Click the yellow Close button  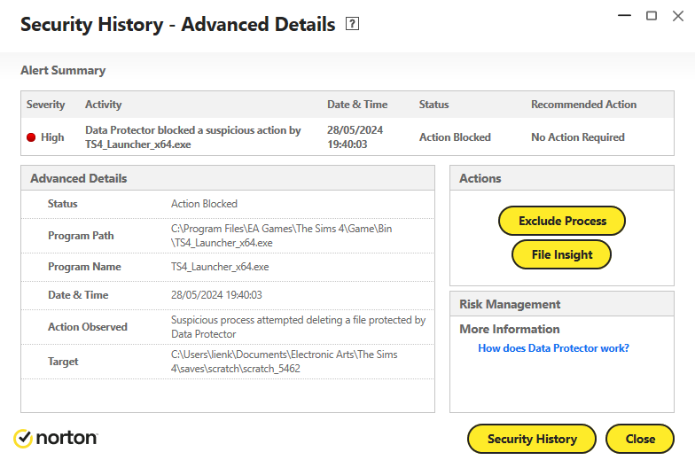click(x=640, y=439)
